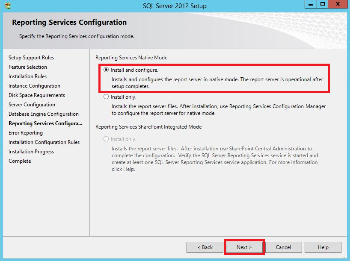
Task: Click description mentioning SharePoint Central Administration
Action: [x=215, y=159]
